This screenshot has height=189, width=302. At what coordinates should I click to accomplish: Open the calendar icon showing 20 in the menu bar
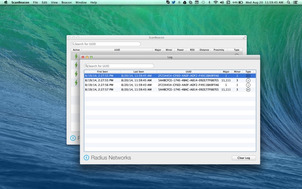(x=197, y=3)
